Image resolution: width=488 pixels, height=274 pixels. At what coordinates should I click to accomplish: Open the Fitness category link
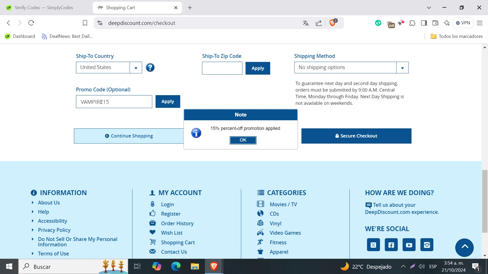click(x=278, y=243)
